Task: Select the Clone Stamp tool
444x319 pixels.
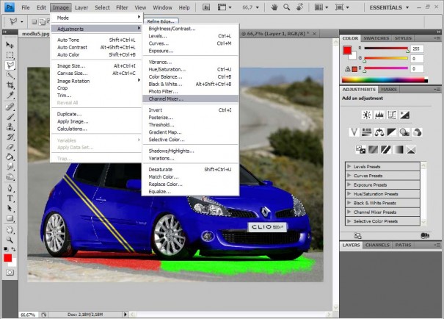Action: point(10,126)
